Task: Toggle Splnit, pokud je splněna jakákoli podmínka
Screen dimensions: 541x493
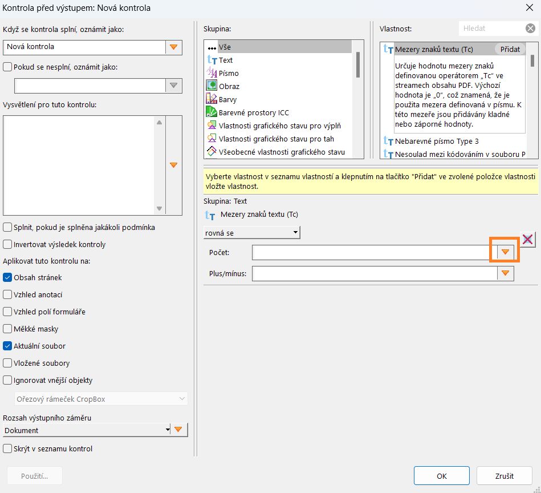Action: [7, 227]
